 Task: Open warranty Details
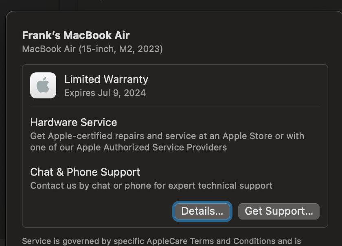(202, 211)
